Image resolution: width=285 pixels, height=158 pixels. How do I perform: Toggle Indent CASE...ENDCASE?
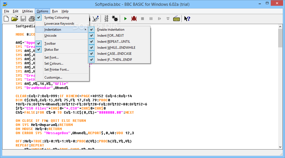point(119,53)
